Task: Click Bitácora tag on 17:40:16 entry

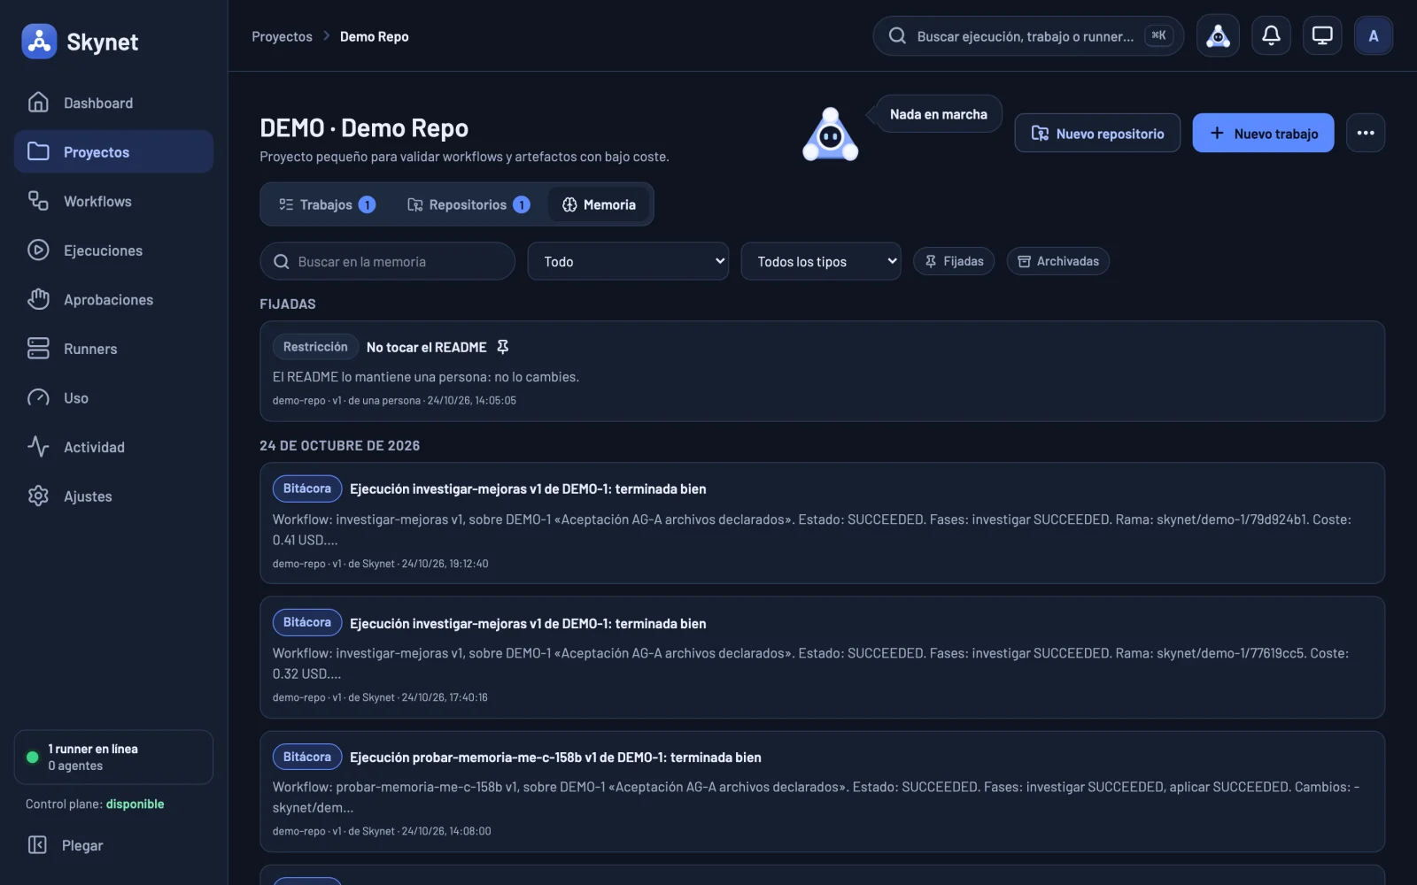Action: tap(307, 622)
